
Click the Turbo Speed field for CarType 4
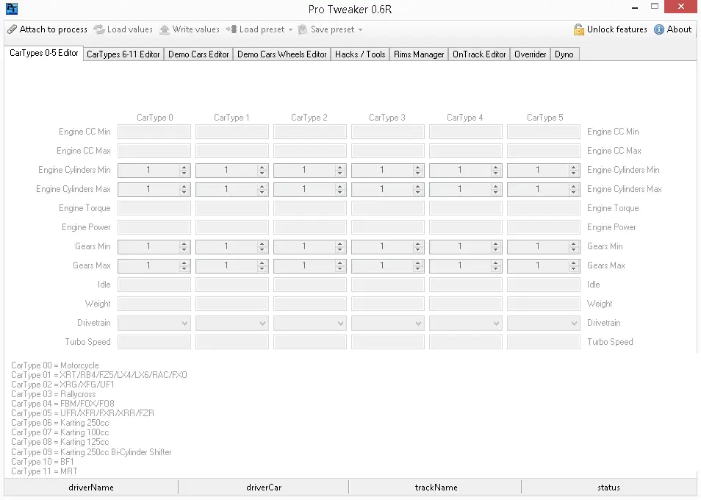(466, 342)
